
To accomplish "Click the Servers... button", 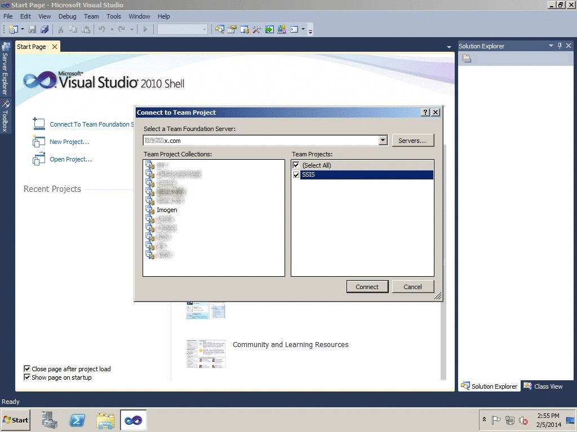I will coord(413,140).
